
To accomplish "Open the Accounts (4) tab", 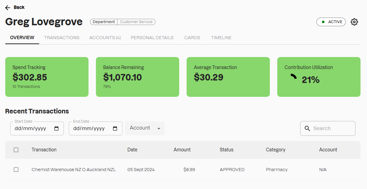I will 105,38.
